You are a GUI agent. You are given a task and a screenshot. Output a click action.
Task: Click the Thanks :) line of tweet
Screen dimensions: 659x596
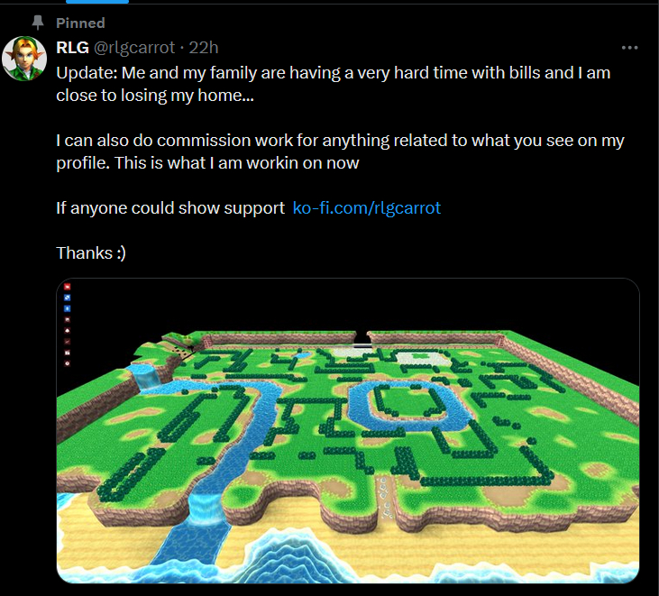pos(91,253)
